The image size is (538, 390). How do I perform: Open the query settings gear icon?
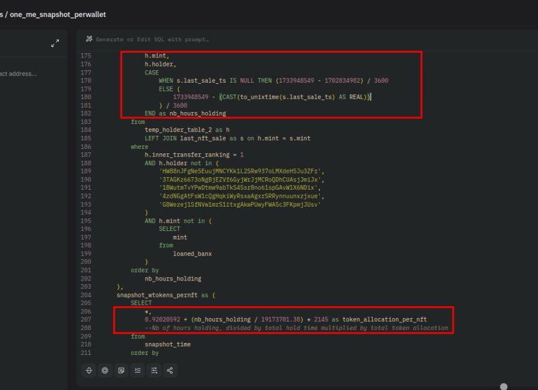coord(105,371)
